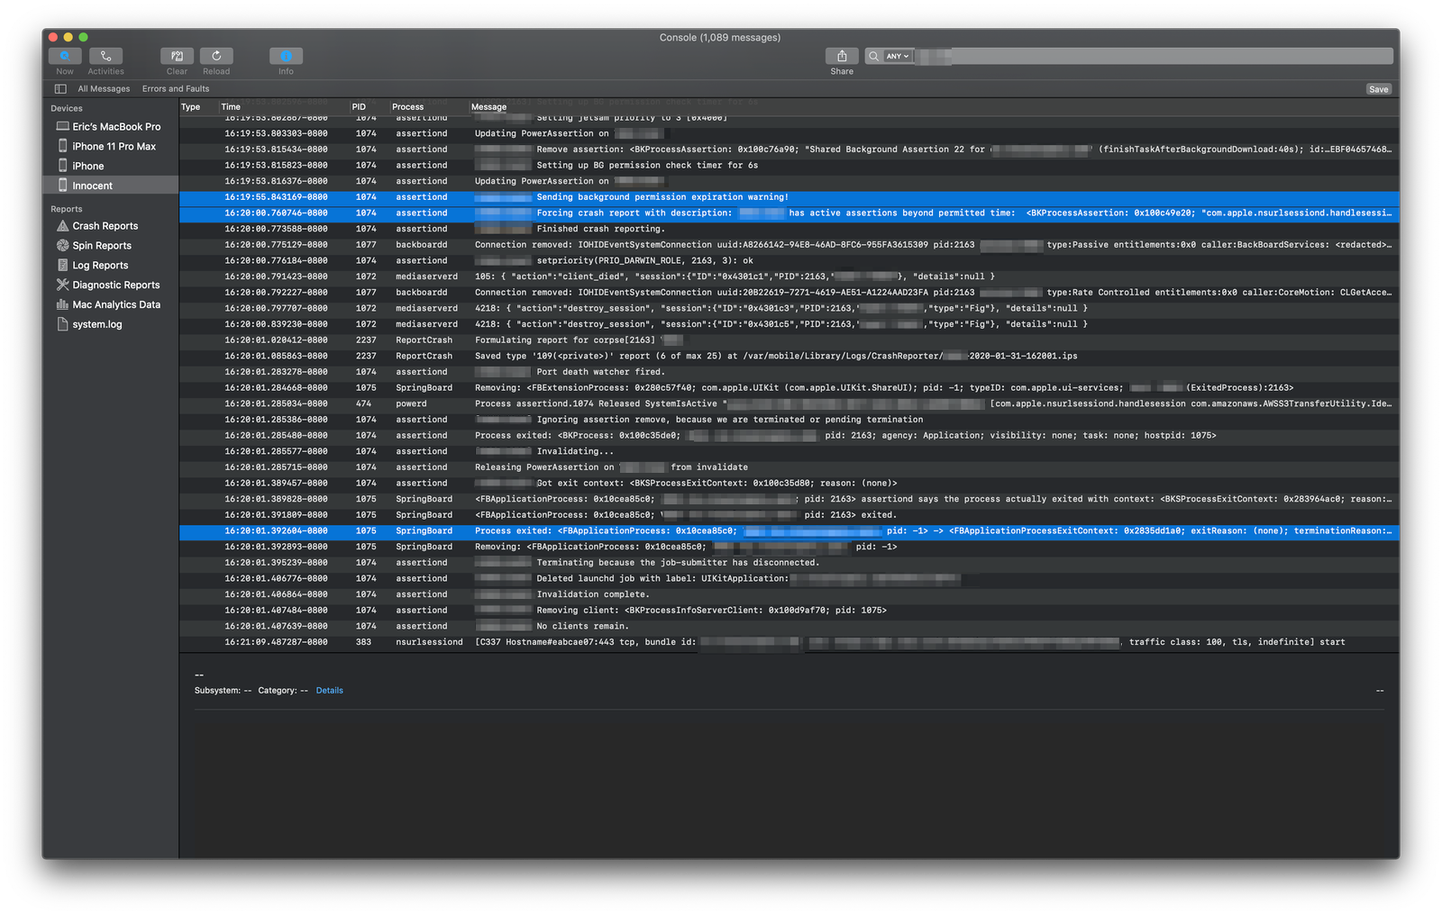1442x915 pixels.
Task: Select highlighted SpringBoard 'Process exited' row
Action: [x=789, y=531]
